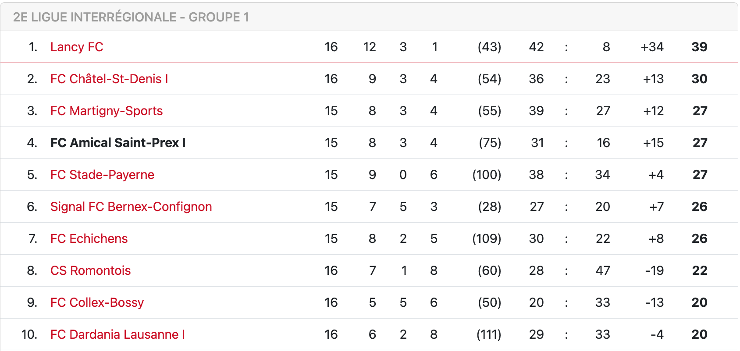Click CS Romontois in the standings
This screenshot has height=351, width=740.
point(90,270)
